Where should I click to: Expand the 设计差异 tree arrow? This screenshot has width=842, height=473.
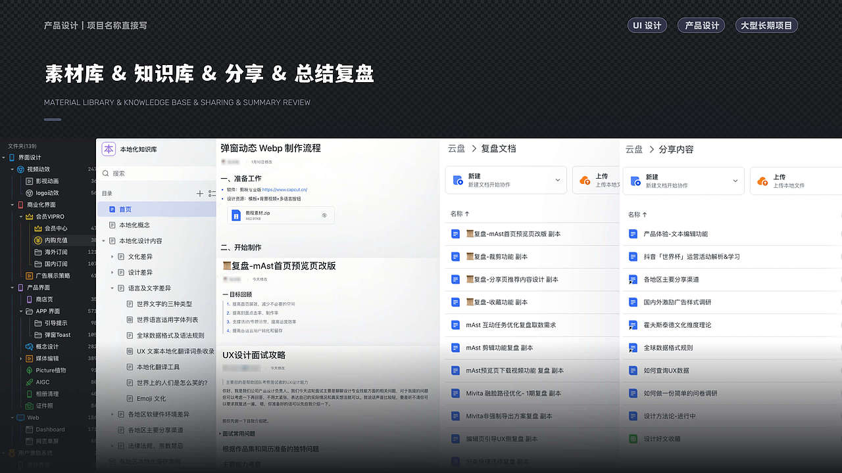tap(112, 273)
